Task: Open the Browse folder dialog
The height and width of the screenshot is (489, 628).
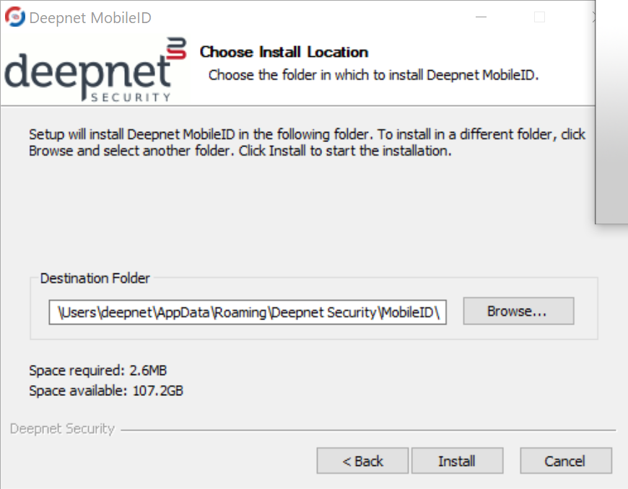Action: (518, 312)
